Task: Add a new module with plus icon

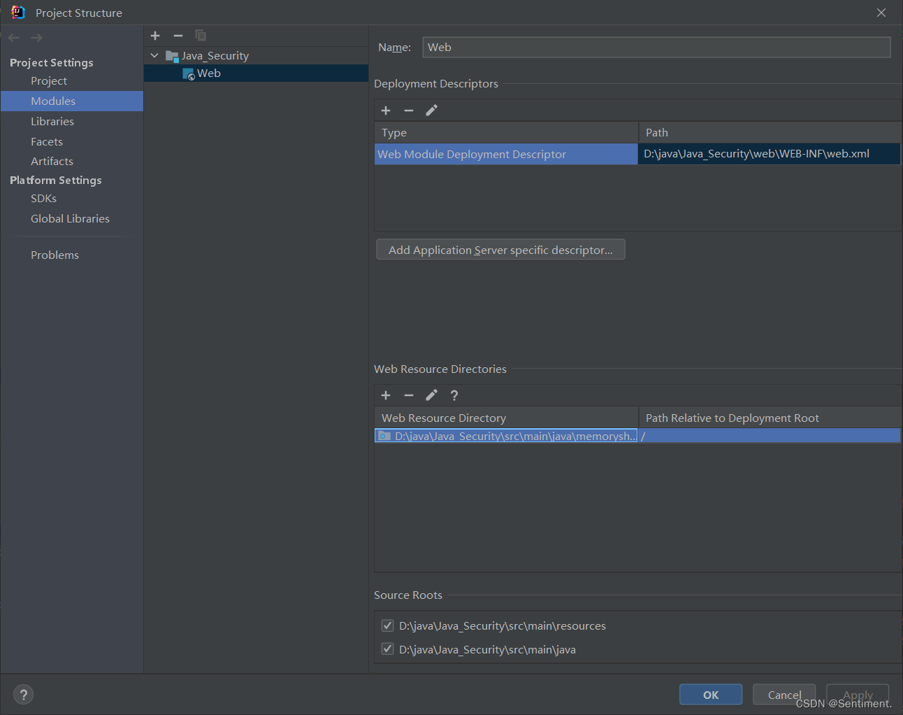Action: [155, 36]
